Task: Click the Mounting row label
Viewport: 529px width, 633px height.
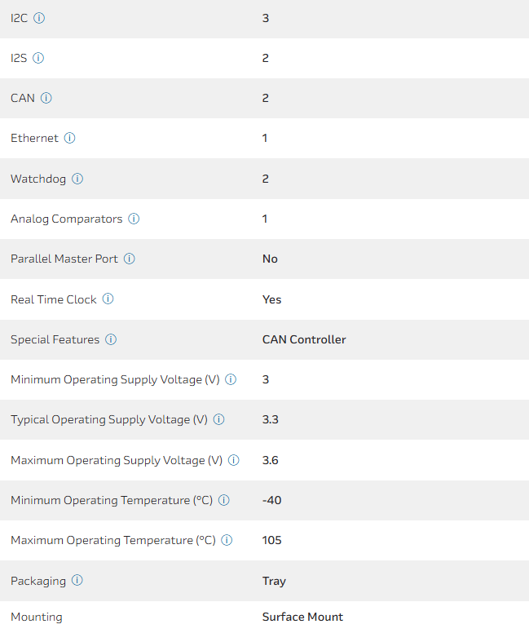Action: [36, 617]
